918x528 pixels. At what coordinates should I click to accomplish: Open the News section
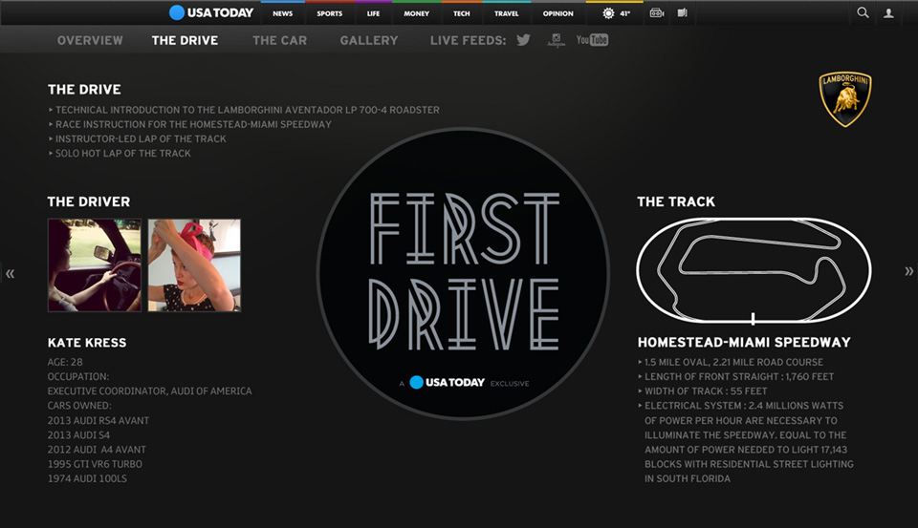283,13
